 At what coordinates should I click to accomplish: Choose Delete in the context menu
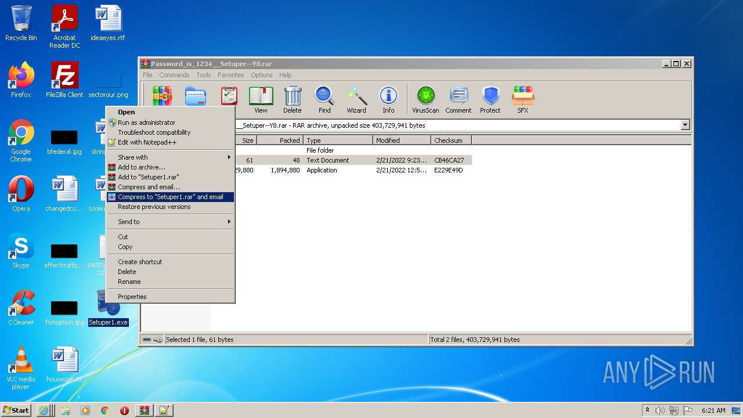[170, 272]
